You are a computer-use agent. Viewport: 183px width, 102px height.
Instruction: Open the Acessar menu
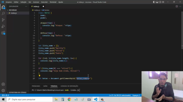click(x=36, y=2)
